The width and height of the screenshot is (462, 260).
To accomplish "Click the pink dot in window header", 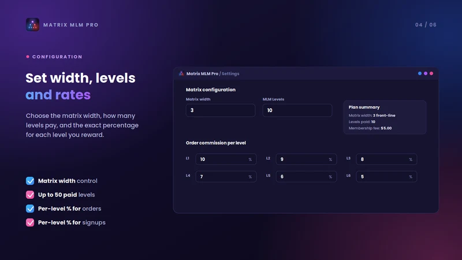I will (x=431, y=73).
